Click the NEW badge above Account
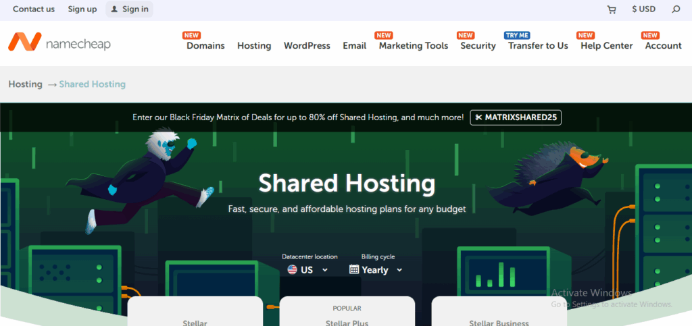Image resolution: width=692 pixels, height=326 pixels. click(650, 35)
